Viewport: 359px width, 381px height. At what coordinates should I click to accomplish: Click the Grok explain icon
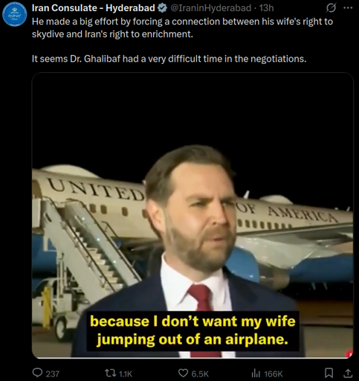(x=331, y=8)
